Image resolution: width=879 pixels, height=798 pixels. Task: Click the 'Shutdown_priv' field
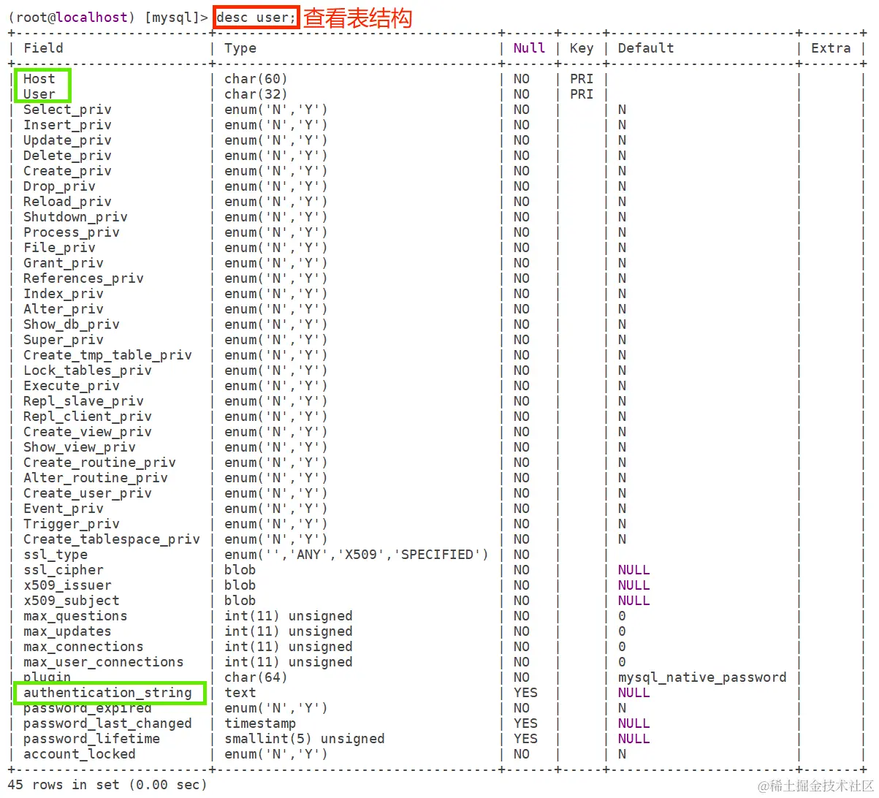(x=75, y=217)
